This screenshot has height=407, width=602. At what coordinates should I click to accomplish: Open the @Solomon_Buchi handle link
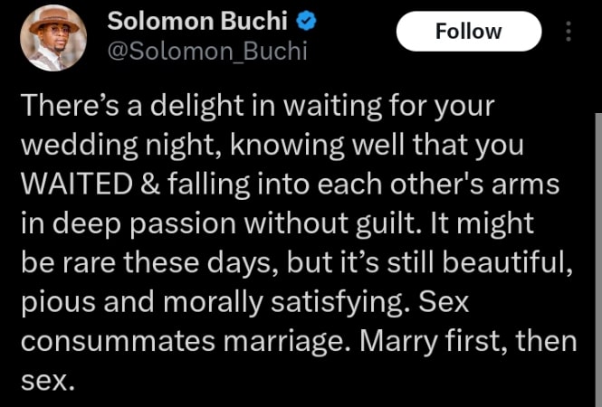click(x=207, y=51)
